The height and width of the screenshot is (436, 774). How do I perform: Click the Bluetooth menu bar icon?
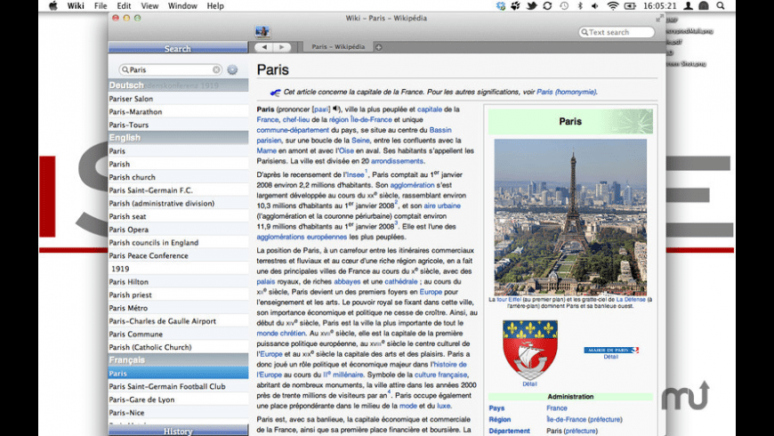tap(580, 6)
